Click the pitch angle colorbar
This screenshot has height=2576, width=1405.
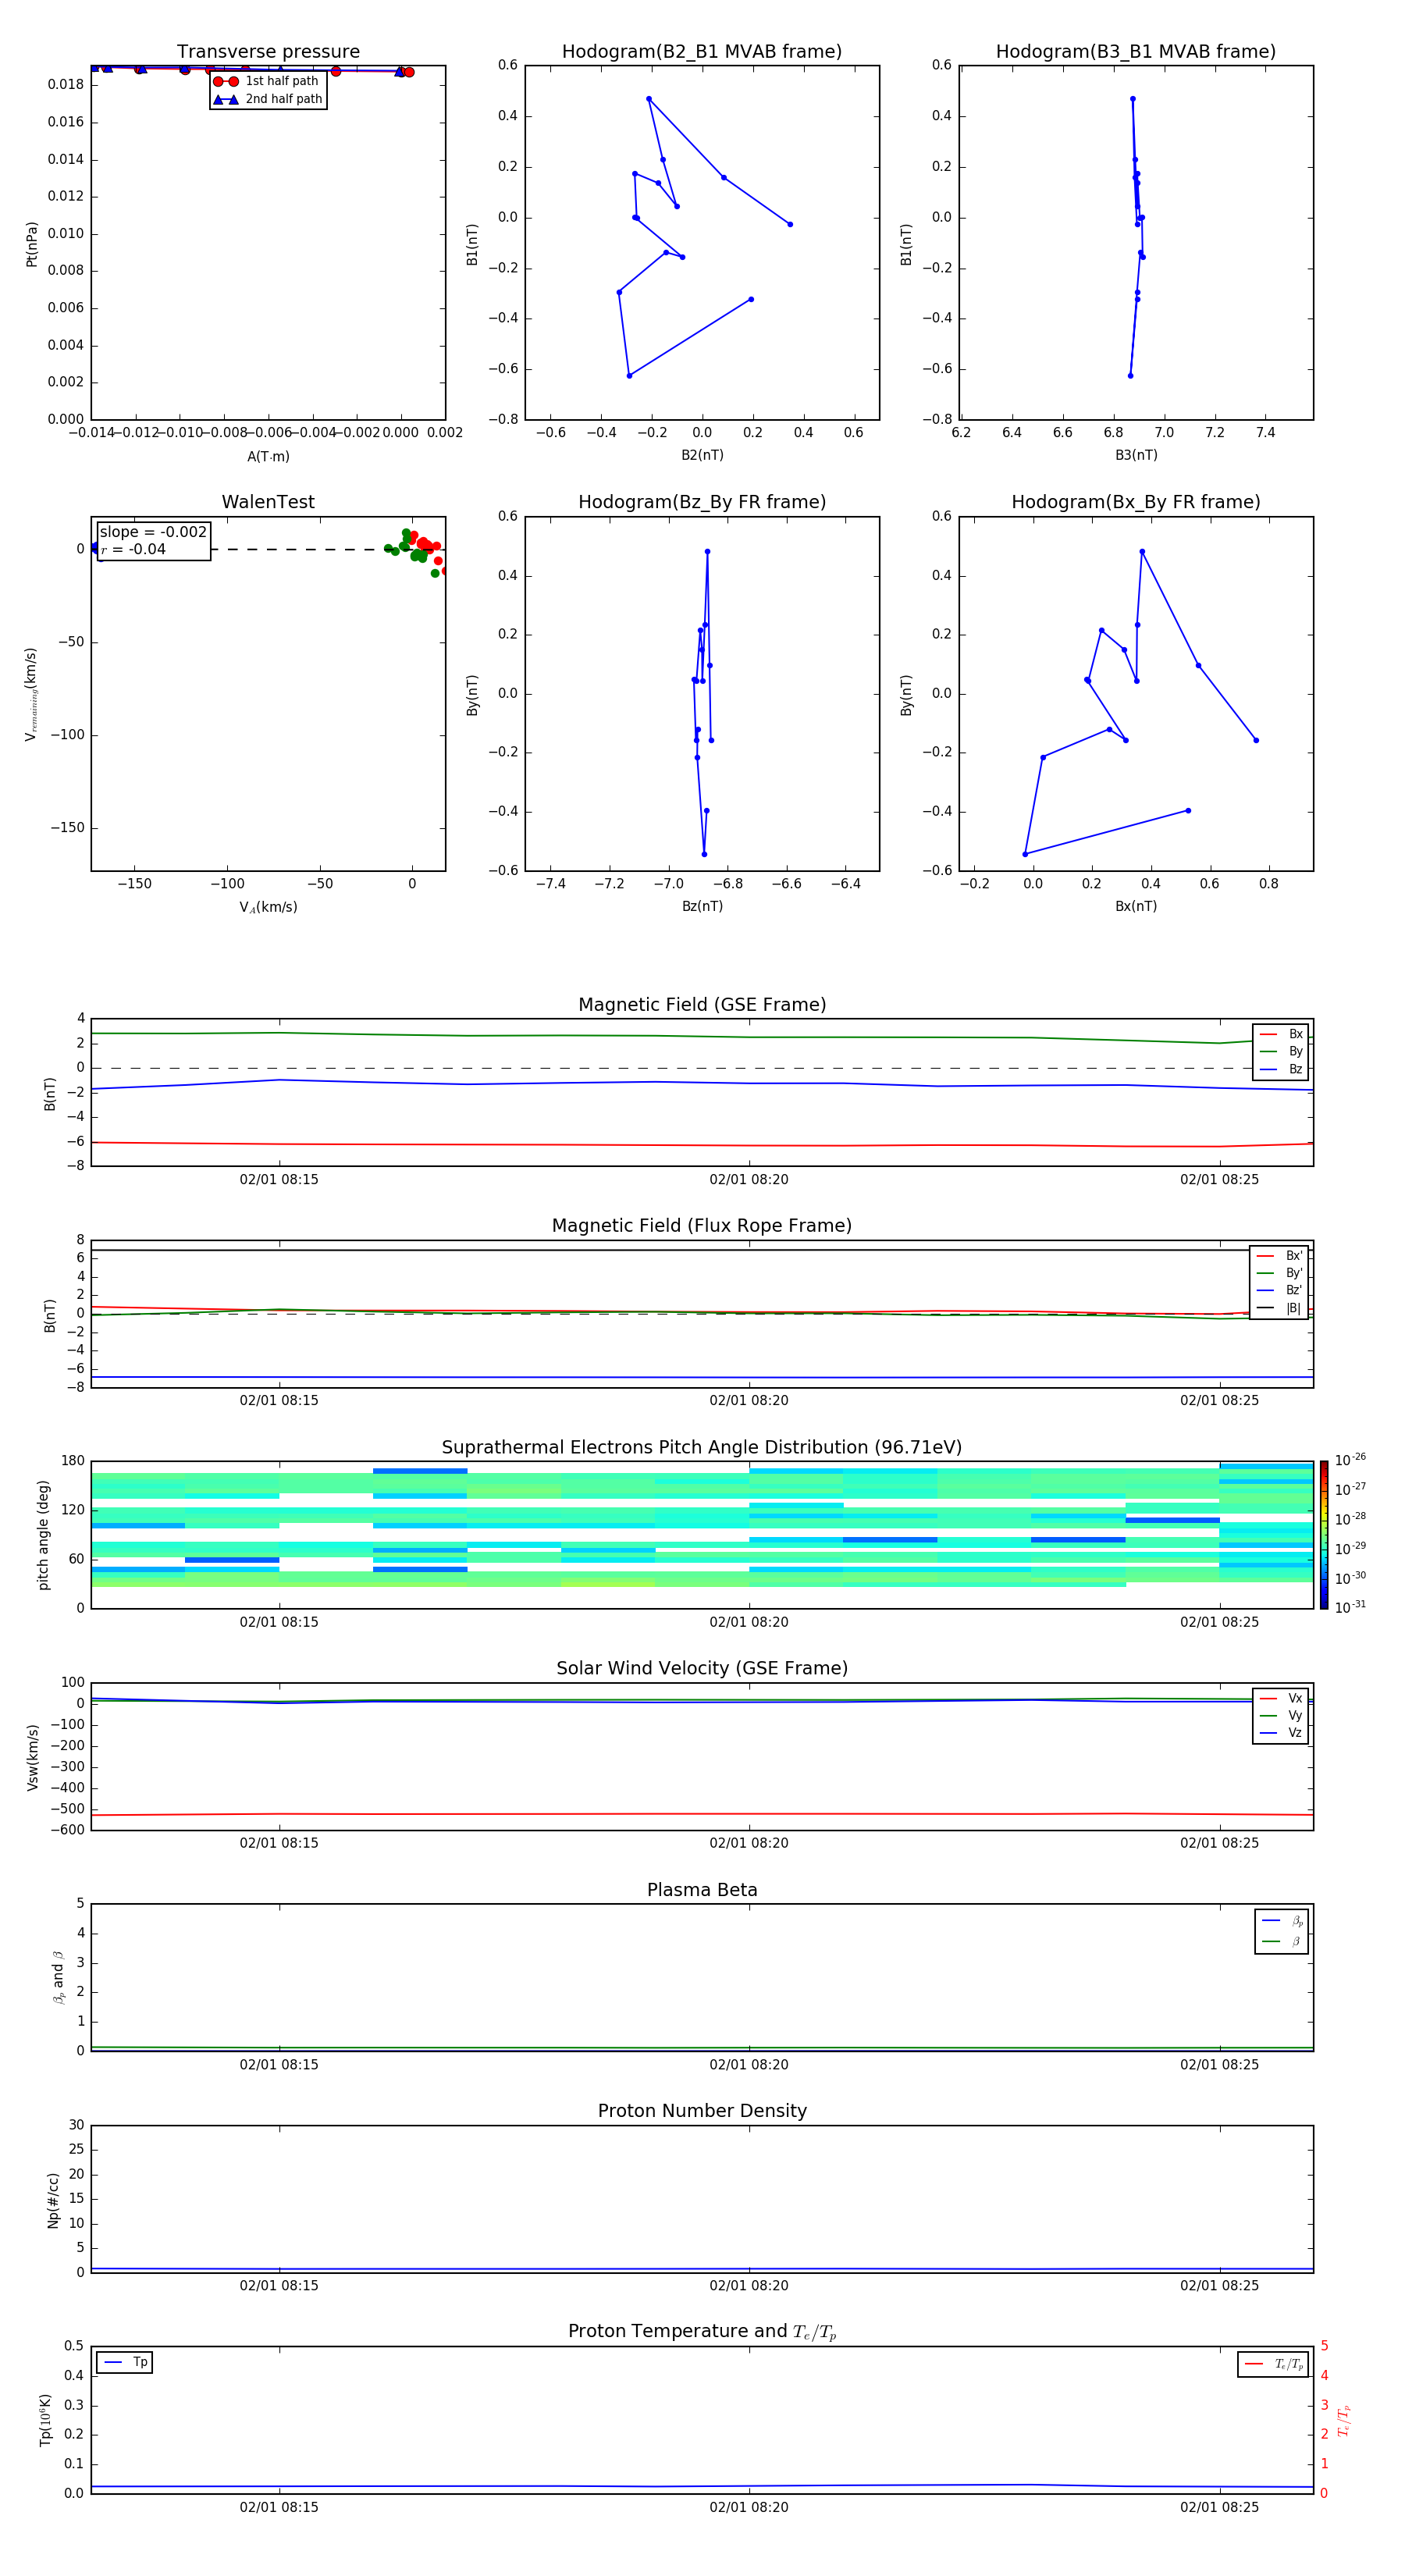click(1324, 1535)
